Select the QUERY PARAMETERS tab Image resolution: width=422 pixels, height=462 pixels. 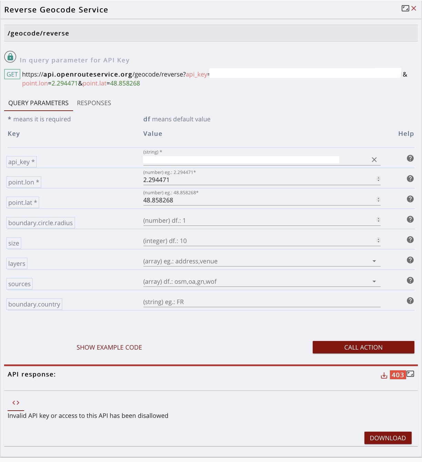39,103
